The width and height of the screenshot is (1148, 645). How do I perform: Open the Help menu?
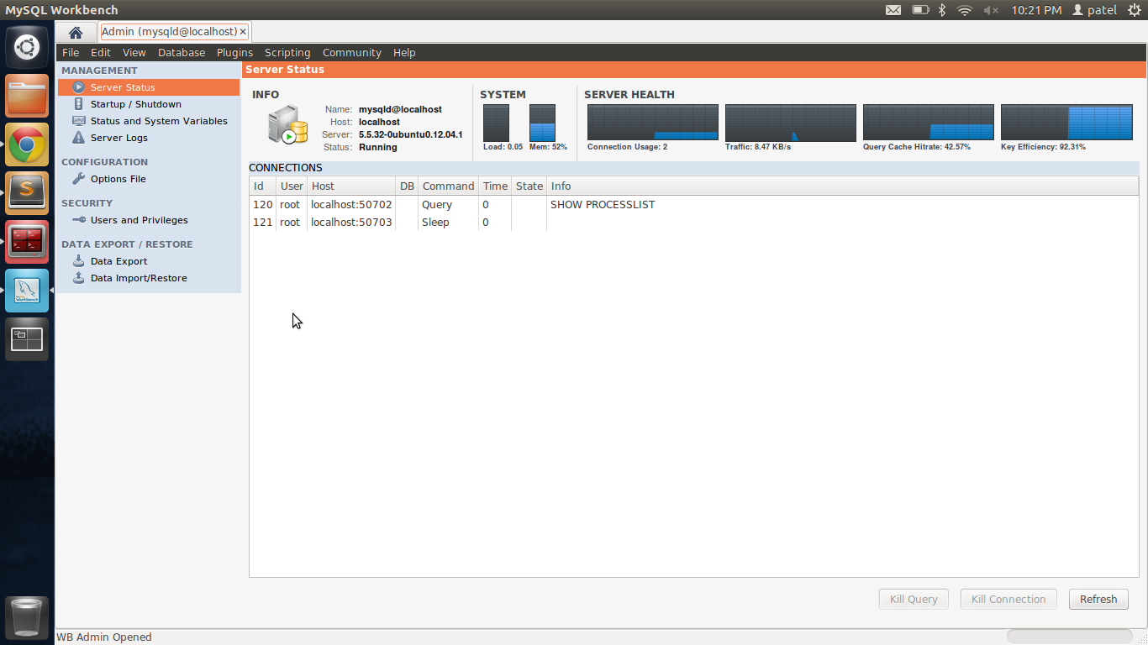click(x=404, y=52)
